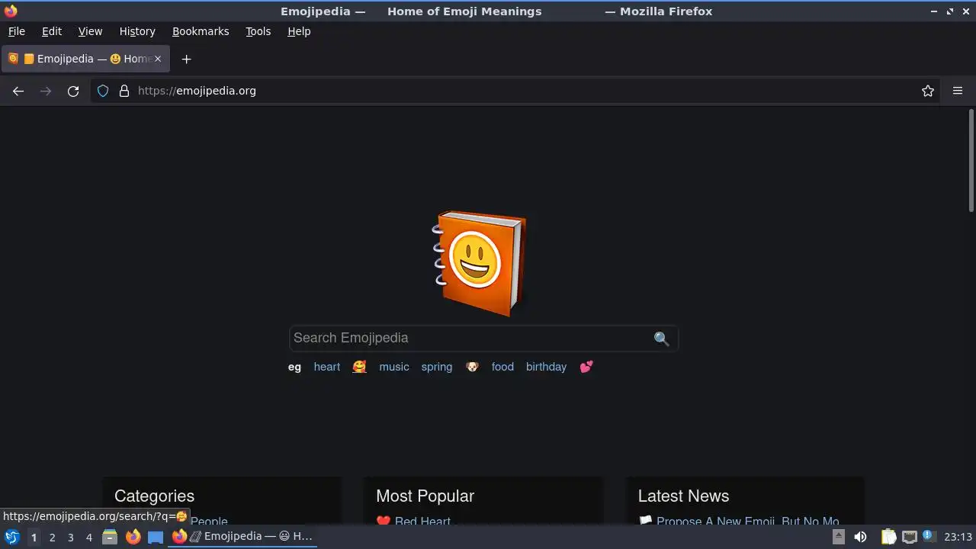Click the Firefox Emojipedia taskbar window button

click(242, 537)
